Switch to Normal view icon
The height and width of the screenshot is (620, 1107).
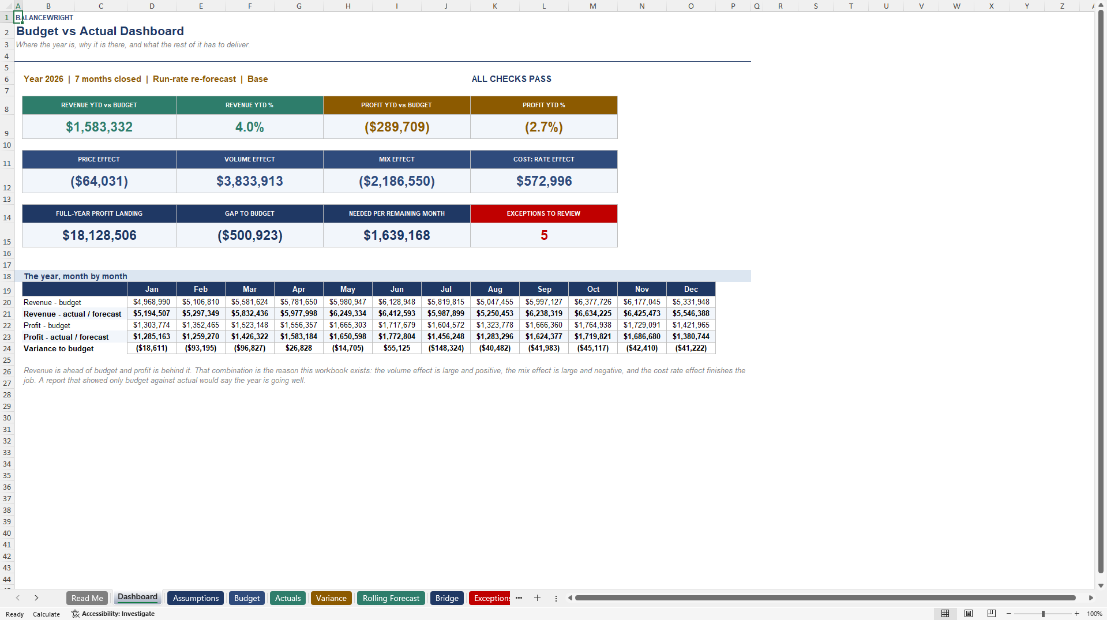click(945, 614)
